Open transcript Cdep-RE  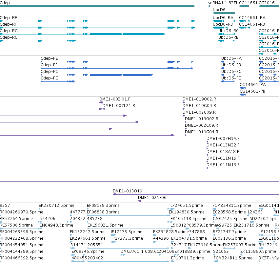click(x=9, y=18)
